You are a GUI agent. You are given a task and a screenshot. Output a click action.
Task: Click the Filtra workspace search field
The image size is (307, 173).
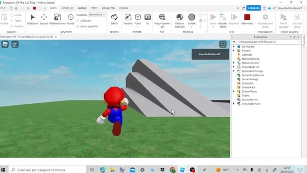[267, 42]
